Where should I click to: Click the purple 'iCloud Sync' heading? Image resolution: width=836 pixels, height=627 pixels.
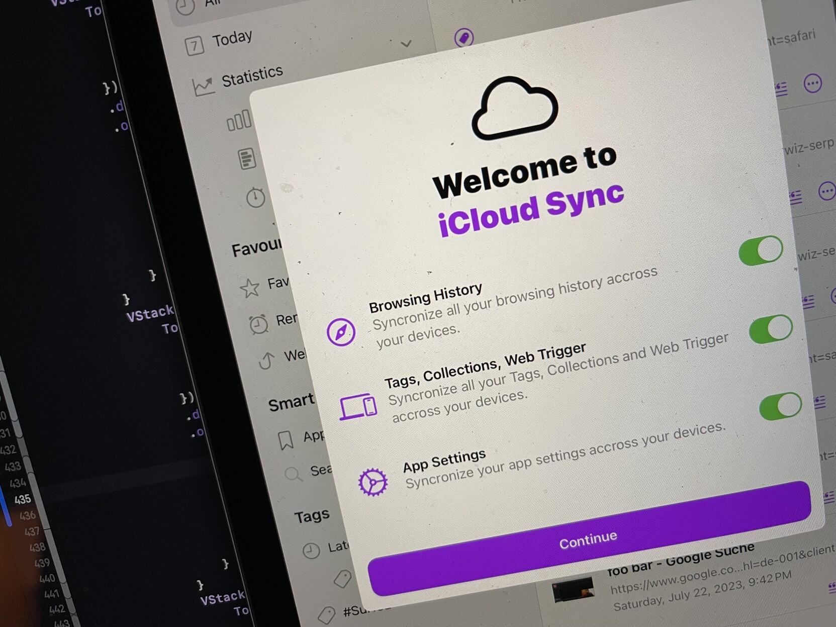[531, 210]
